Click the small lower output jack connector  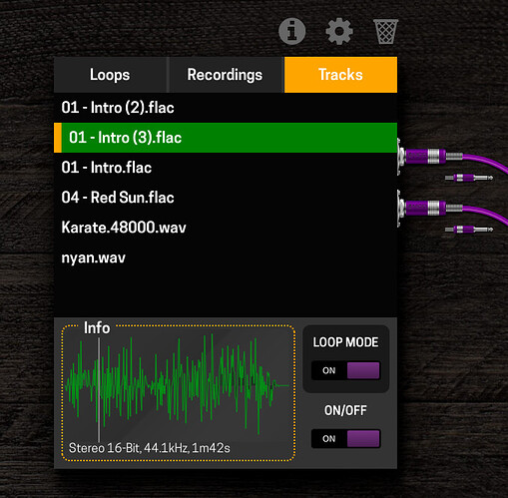coord(469,230)
